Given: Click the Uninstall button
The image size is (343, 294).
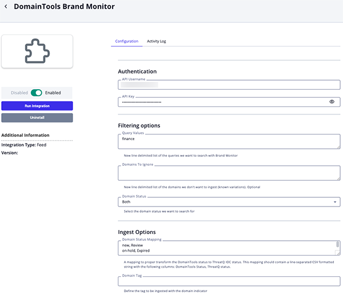Looking at the screenshot, I should pyautogui.click(x=37, y=118).
